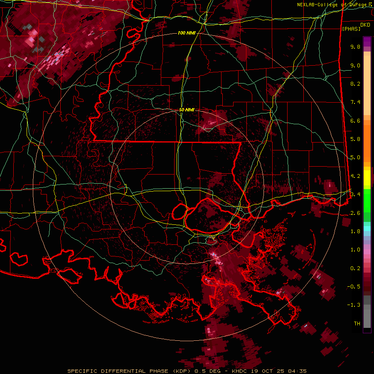Pick the pink band near 1.0 on the color bar
Screen dimensions: 374x374
tap(367, 251)
